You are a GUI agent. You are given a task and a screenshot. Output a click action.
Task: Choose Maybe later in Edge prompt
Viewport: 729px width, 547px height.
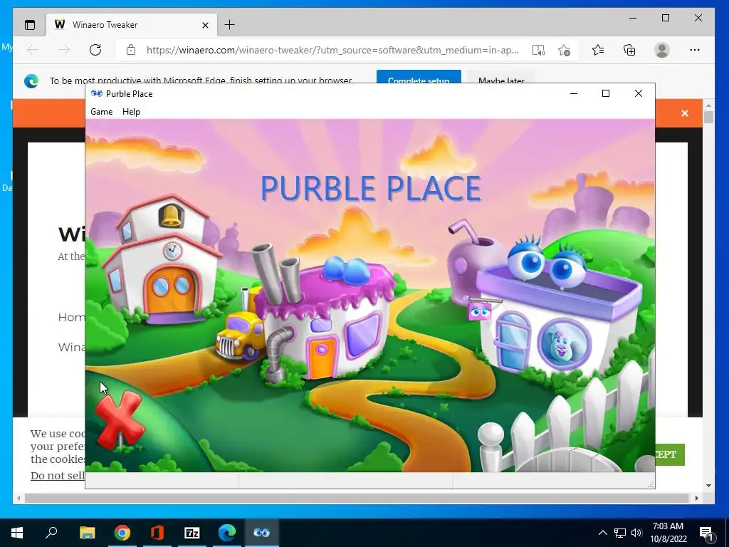click(x=501, y=78)
